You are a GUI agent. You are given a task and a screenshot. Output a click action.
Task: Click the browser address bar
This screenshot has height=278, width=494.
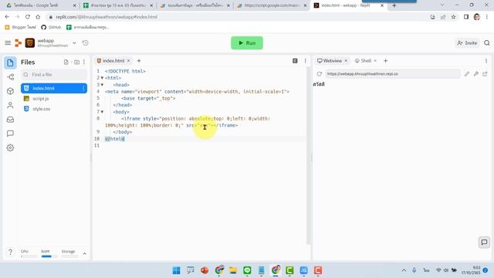236,17
